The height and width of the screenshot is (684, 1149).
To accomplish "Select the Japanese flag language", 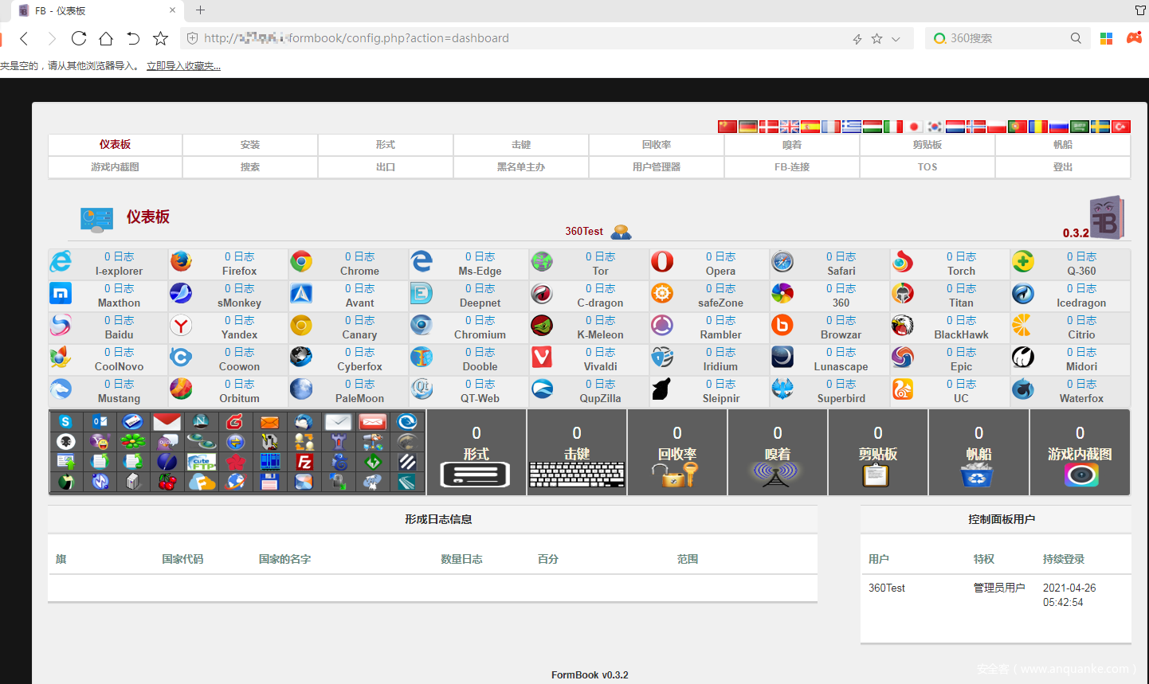I will click(x=914, y=127).
